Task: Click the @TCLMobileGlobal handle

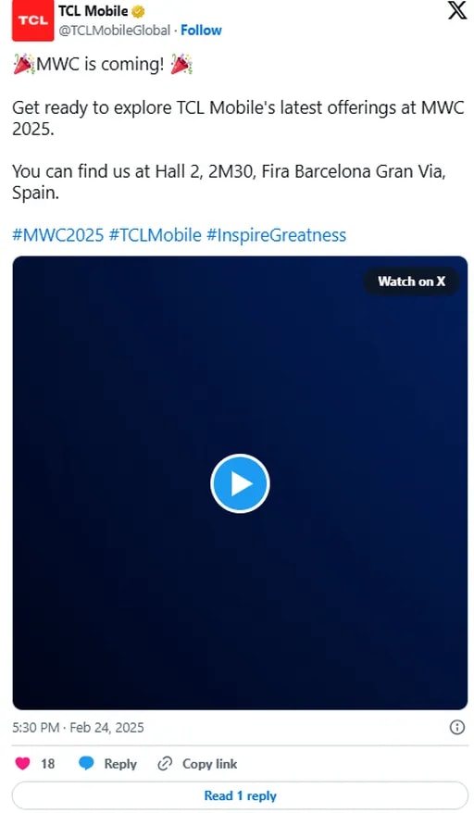Action: 114,30
